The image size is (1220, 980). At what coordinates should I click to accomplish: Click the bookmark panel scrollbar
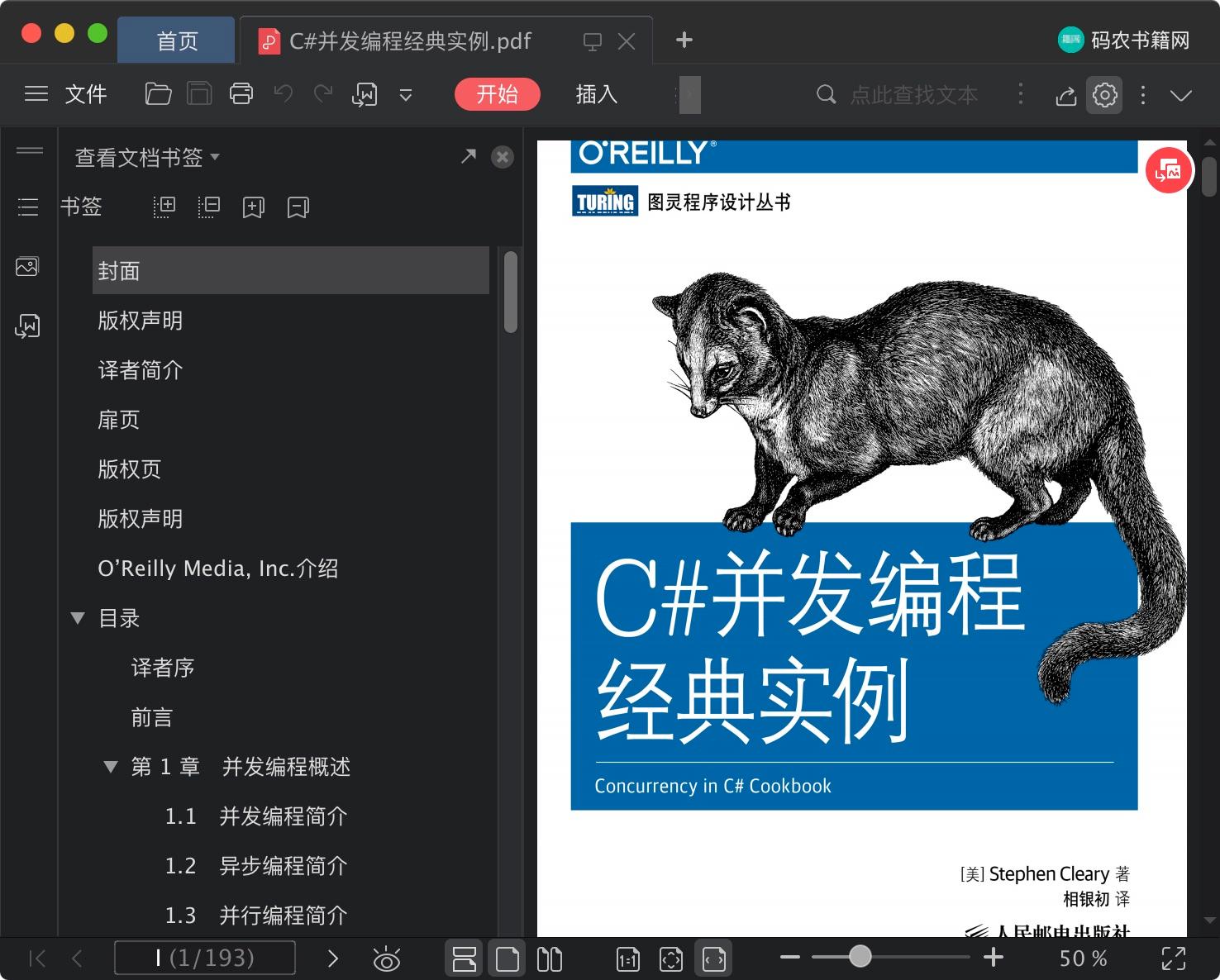point(511,292)
